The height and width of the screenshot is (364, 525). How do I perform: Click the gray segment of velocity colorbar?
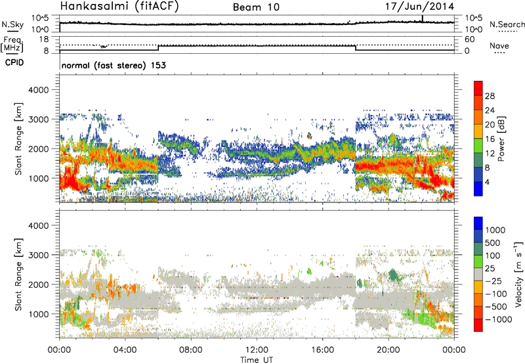tap(478, 274)
